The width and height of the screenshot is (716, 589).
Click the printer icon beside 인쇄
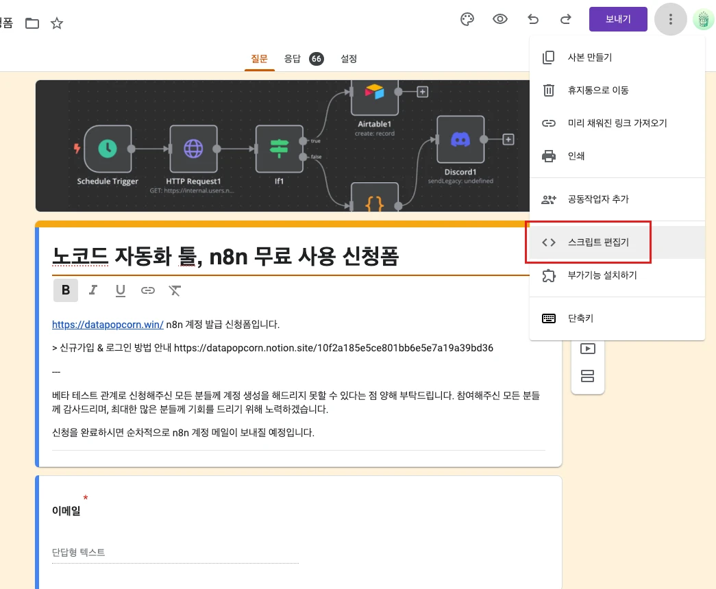tap(548, 156)
